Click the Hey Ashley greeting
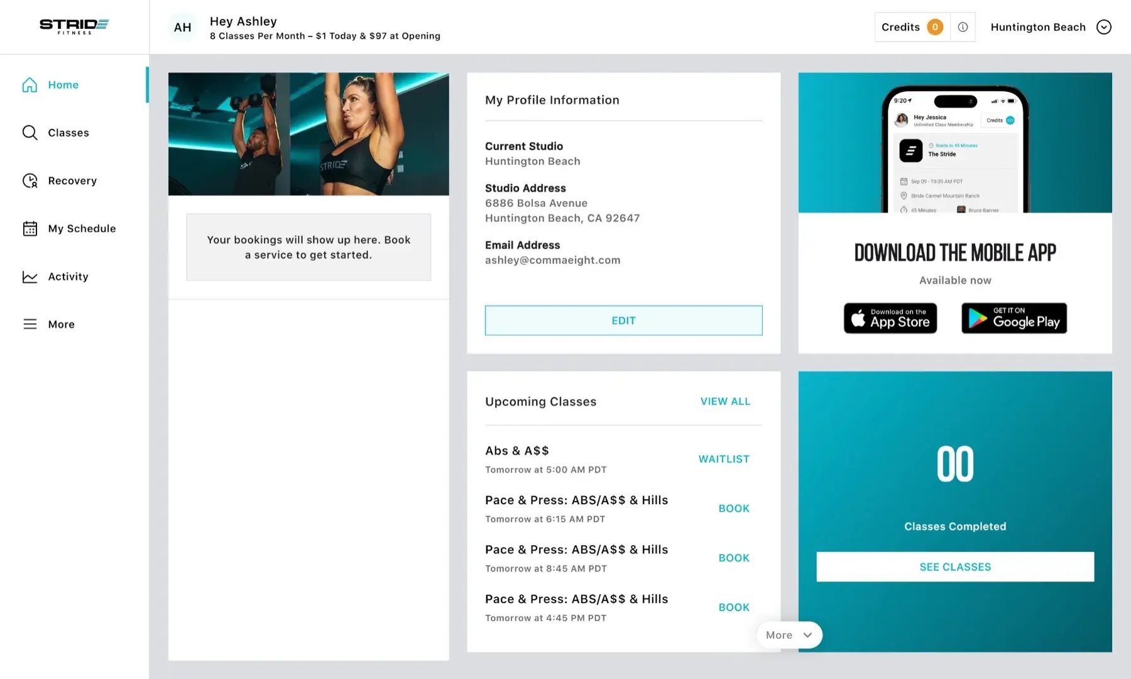 coord(243,21)
